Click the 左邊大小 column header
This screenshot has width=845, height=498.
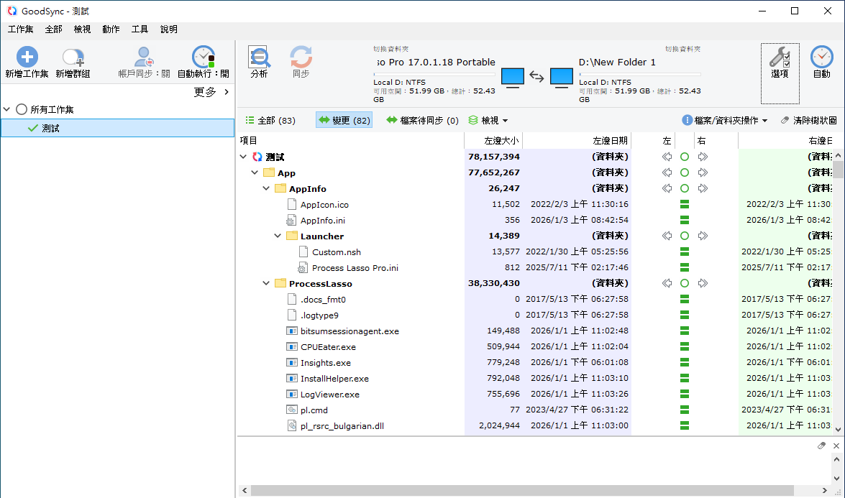tap(493, 141)
